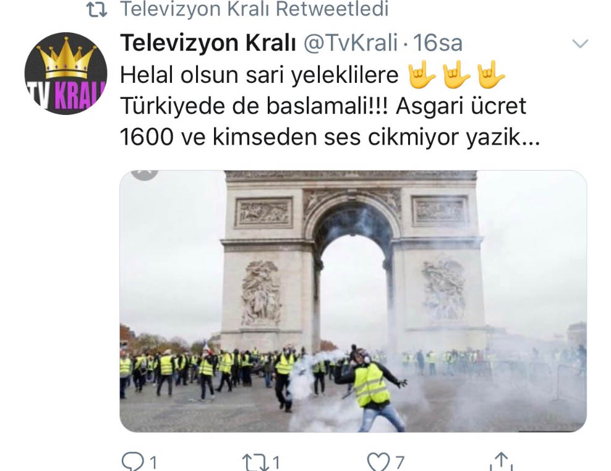The height and width of the screenshot is (471, 611).
Task: Click the like count number 7
Action: (x=399, y=463)
